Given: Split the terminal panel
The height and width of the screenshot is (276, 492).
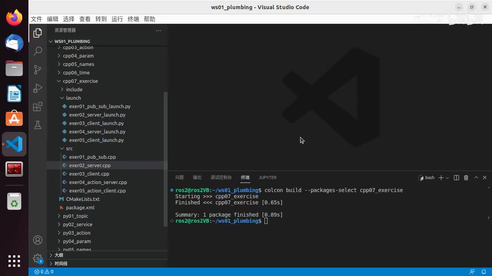Looking at the screenshot, I should tap(456, 177).
